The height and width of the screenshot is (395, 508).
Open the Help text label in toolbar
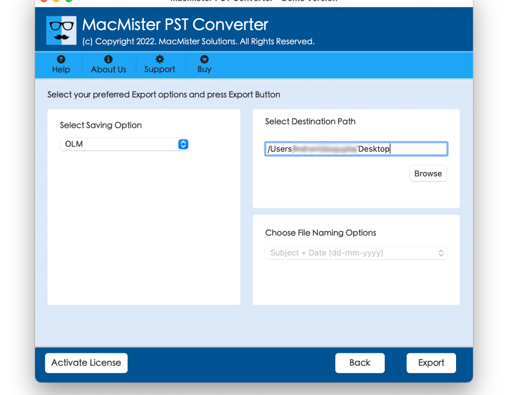point(61,69)
